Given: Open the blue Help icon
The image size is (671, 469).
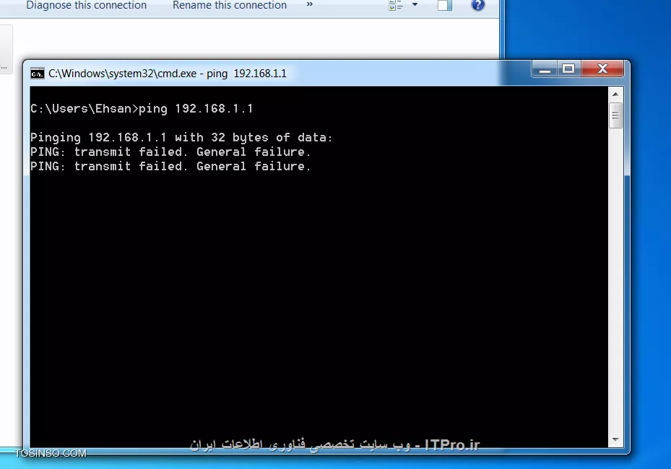Looking at the screenshot, I should (477, 5).
